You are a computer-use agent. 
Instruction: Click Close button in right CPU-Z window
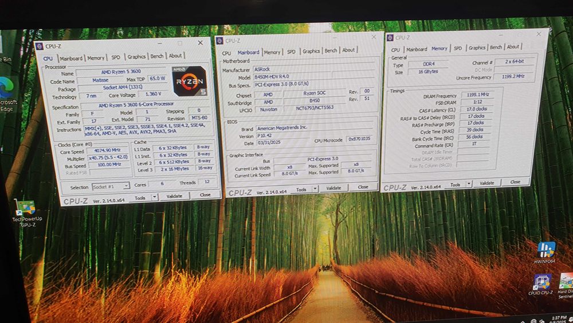coord(515,181)
